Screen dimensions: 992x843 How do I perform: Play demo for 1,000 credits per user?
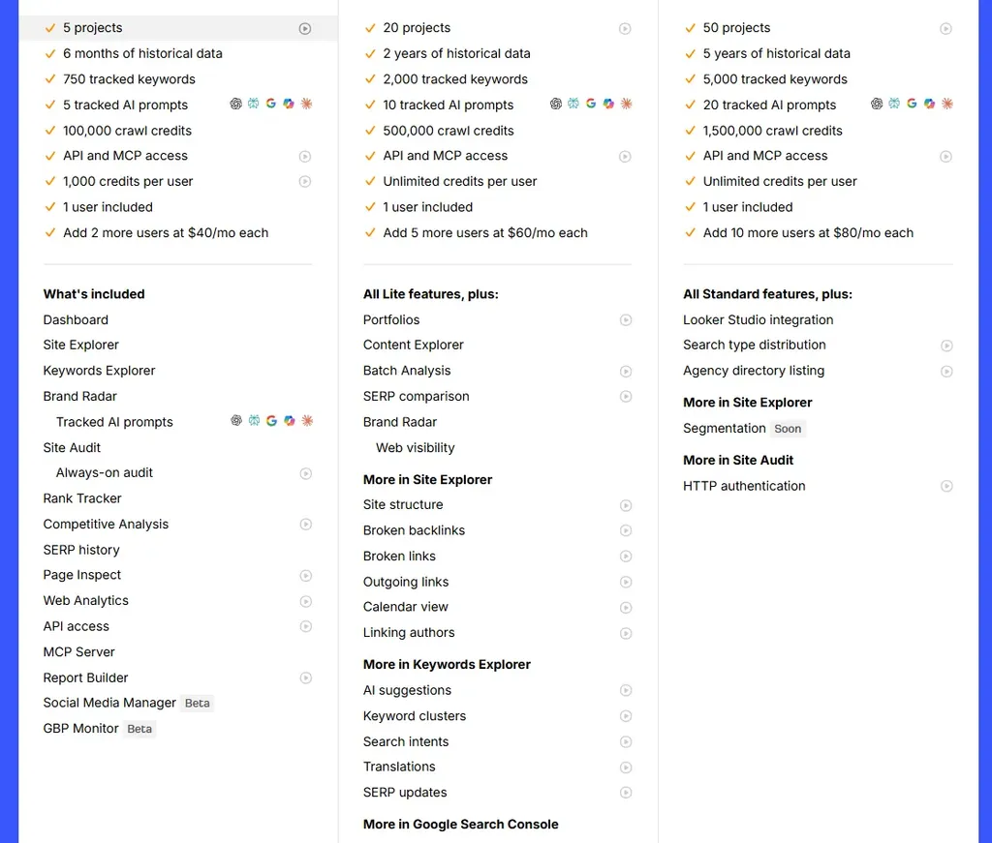(305, 181)
